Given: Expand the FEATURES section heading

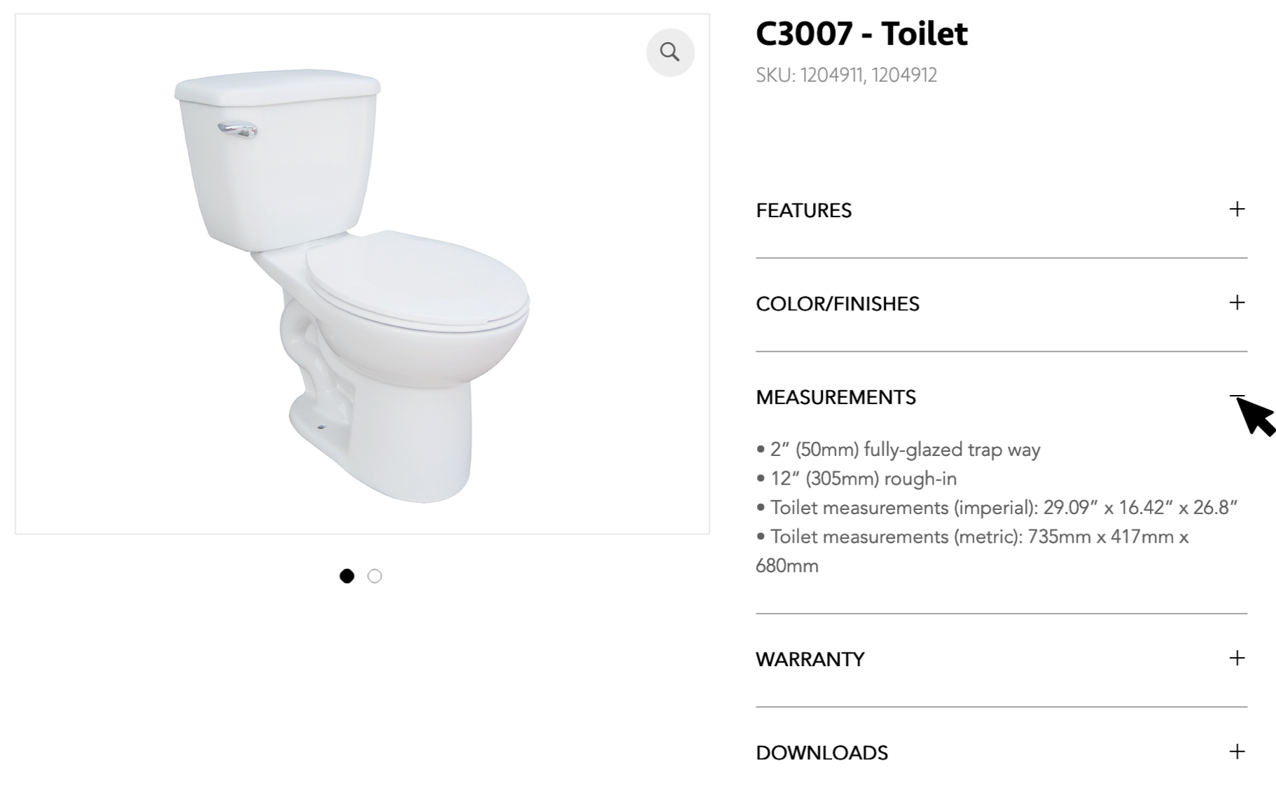Looking at the screenshot, I should [x=803, y=210].
